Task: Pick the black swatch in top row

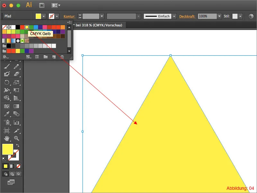Action: click(x=18, y=27)
